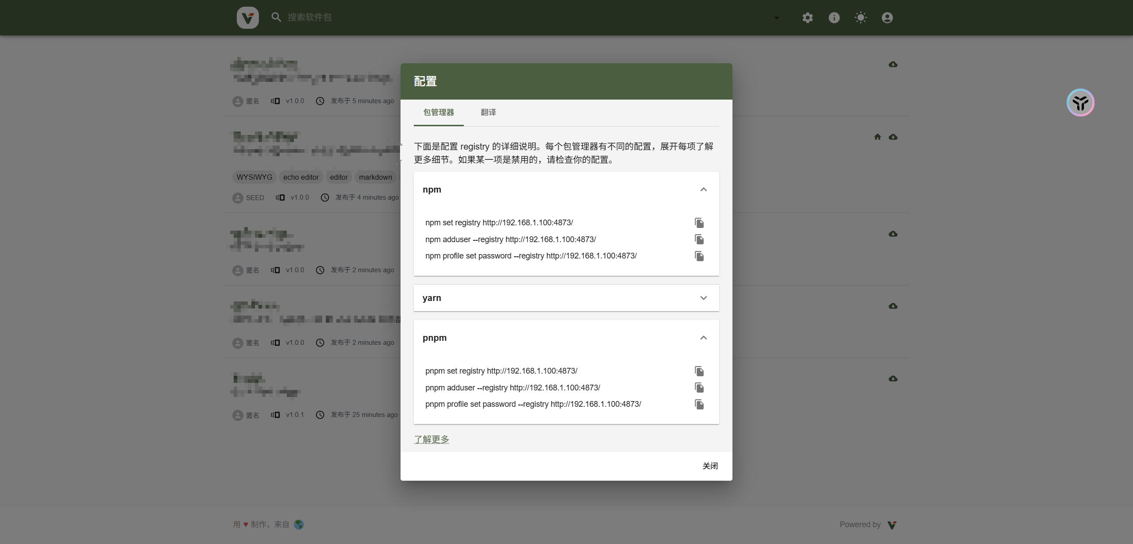The width and height of the screenshot is (1133, 544).
Task: Copy the npm set registry command
Action: point(699,223)
